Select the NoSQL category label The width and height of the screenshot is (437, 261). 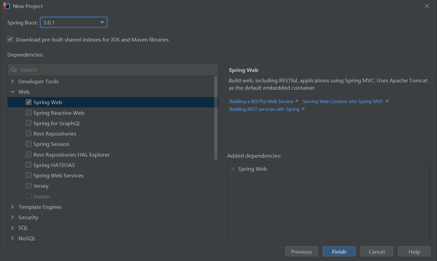click(27, 238)
